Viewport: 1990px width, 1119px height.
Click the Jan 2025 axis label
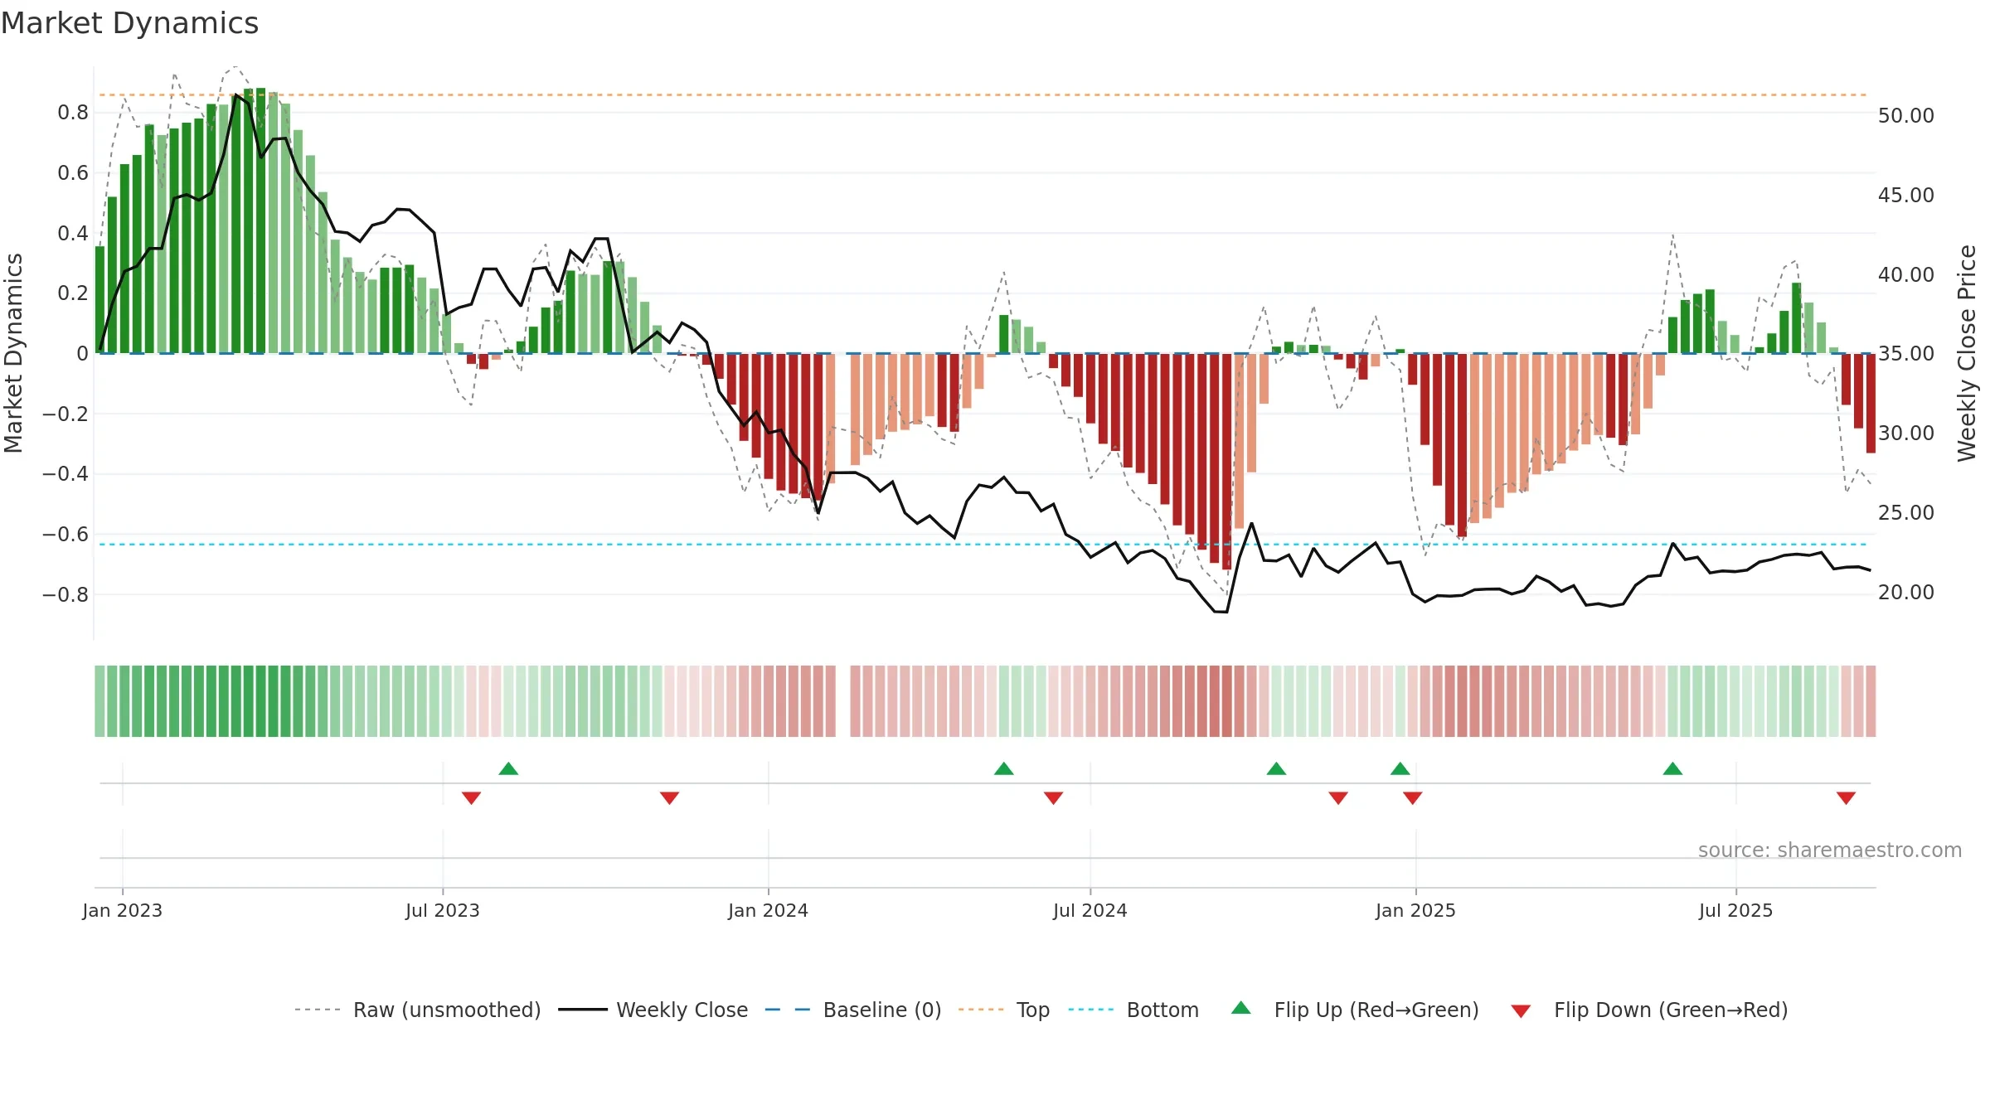1416,911
